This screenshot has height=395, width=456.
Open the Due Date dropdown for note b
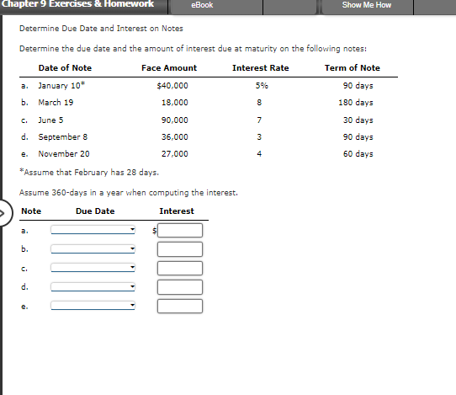pyautogui.click(x=93, y=249)
